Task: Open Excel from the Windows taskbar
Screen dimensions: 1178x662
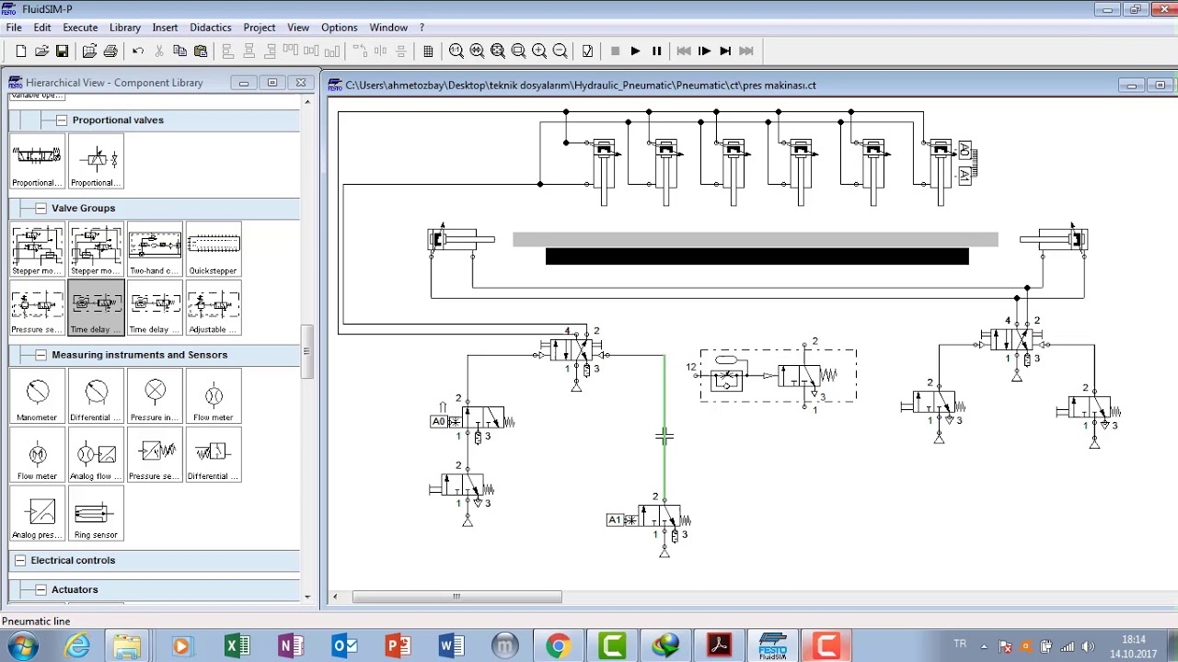Action: [237, 646]
